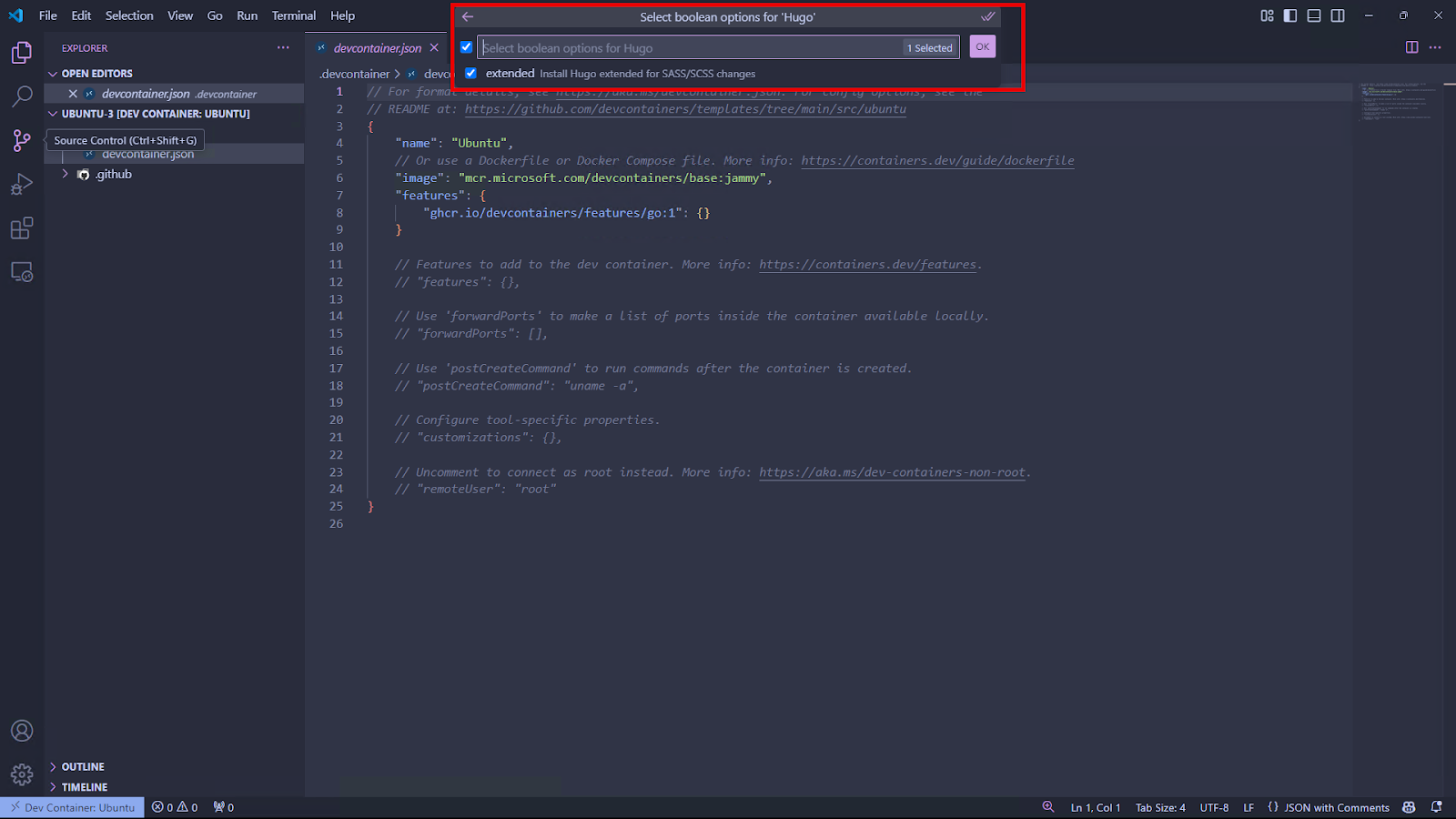Open the containers.dev/features link
The width and height of the screenshot is (1456, 819).
867,265
